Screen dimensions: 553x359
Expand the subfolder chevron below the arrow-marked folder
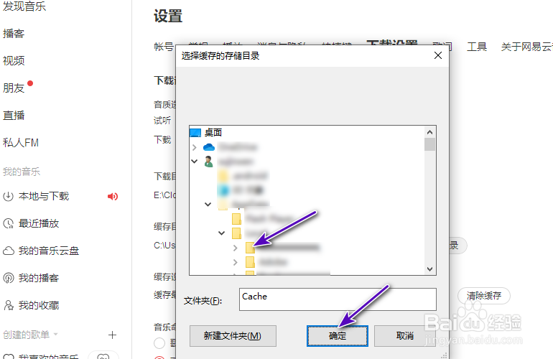[x=236, y=262]
